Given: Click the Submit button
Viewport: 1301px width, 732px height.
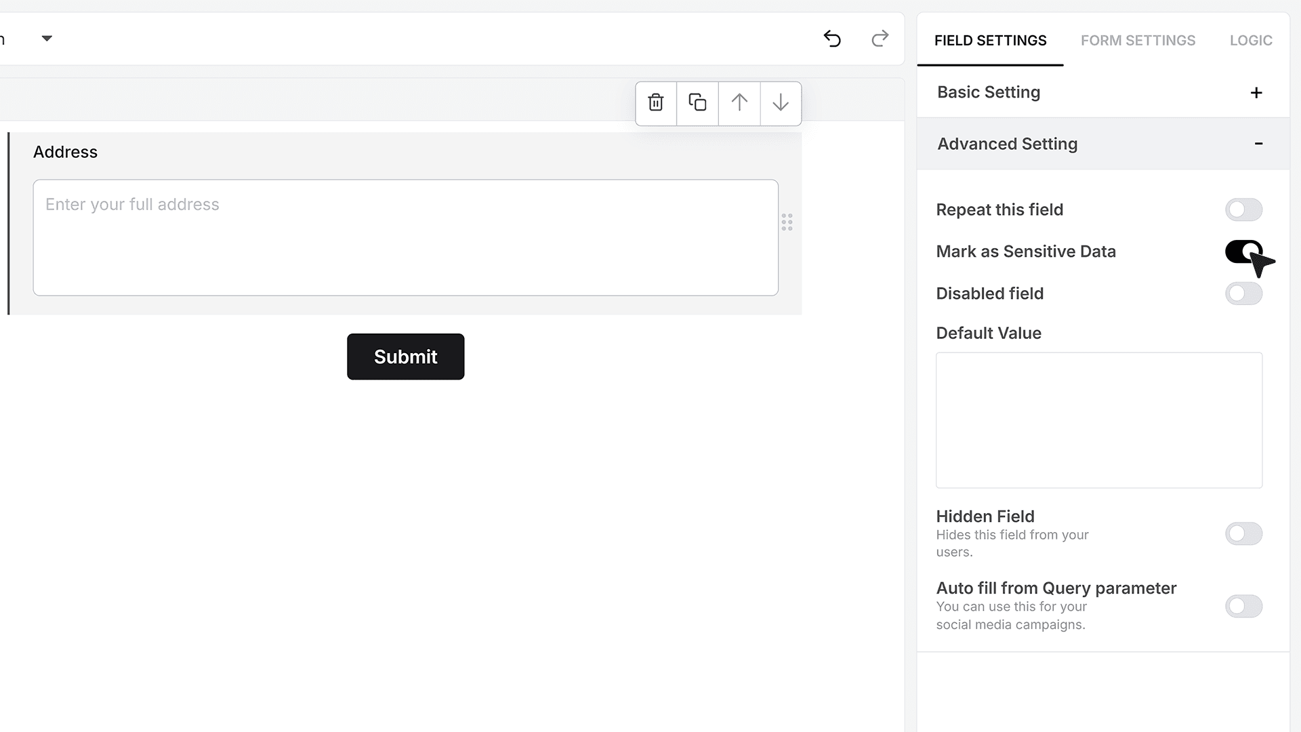Looking at the screenshot, I should coord(405,357).
